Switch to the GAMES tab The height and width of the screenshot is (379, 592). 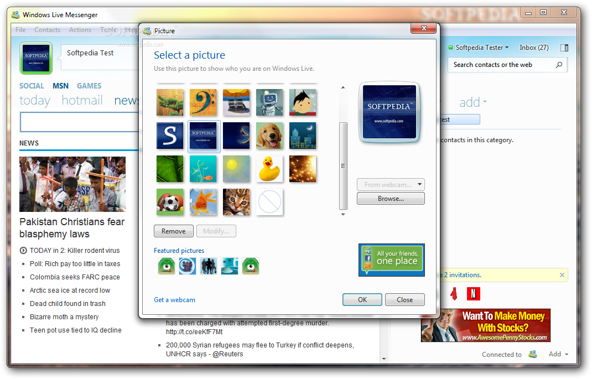(x=89, y=86)
